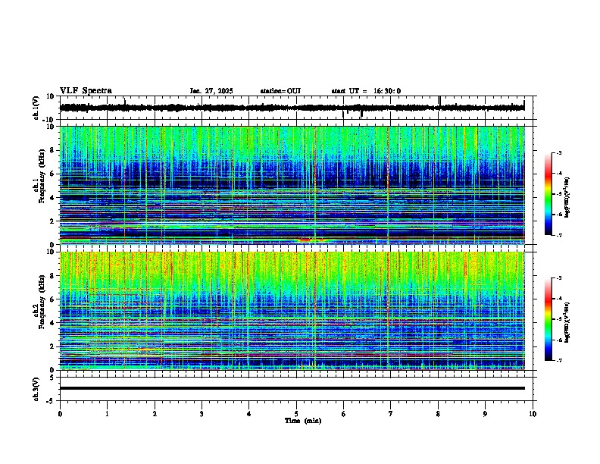Click time axis tick label "0"
Screen dimensions: 600x464
tap(60, 414)
